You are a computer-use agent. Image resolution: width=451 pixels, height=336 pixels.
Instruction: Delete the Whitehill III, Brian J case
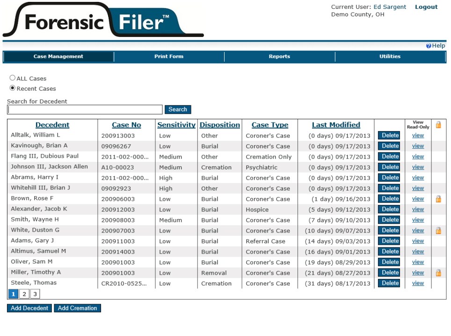(x=389, y=188)
